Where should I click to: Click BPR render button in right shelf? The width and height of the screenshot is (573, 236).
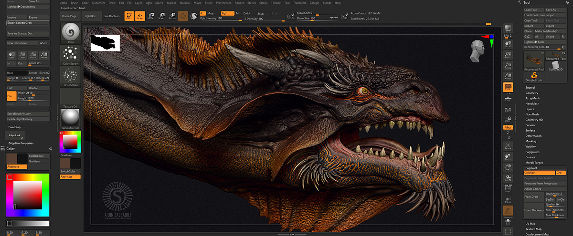point(508,29)
